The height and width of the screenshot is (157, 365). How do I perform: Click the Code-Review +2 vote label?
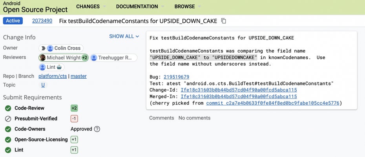pyautogui.click(x=74, y=108)
